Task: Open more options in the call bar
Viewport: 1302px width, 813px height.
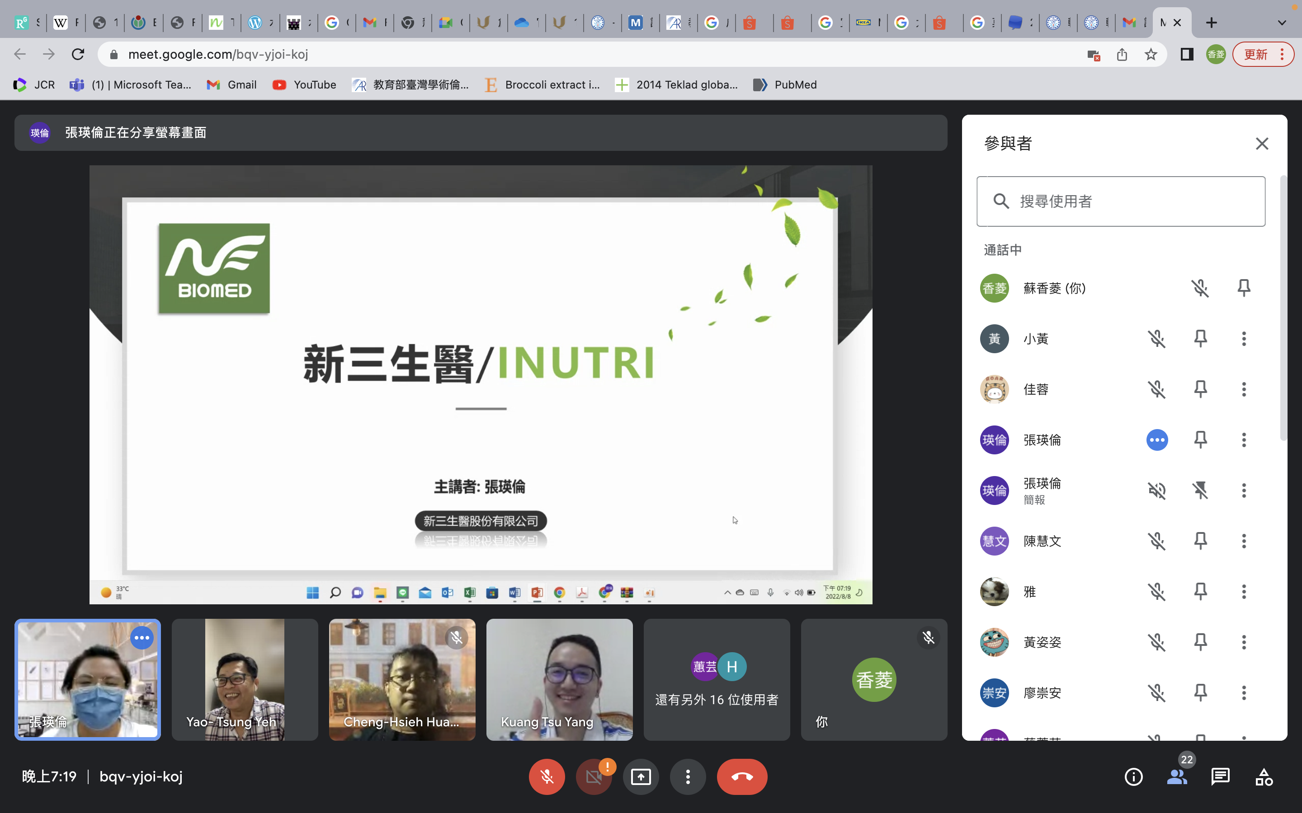Action: point(688,776)
